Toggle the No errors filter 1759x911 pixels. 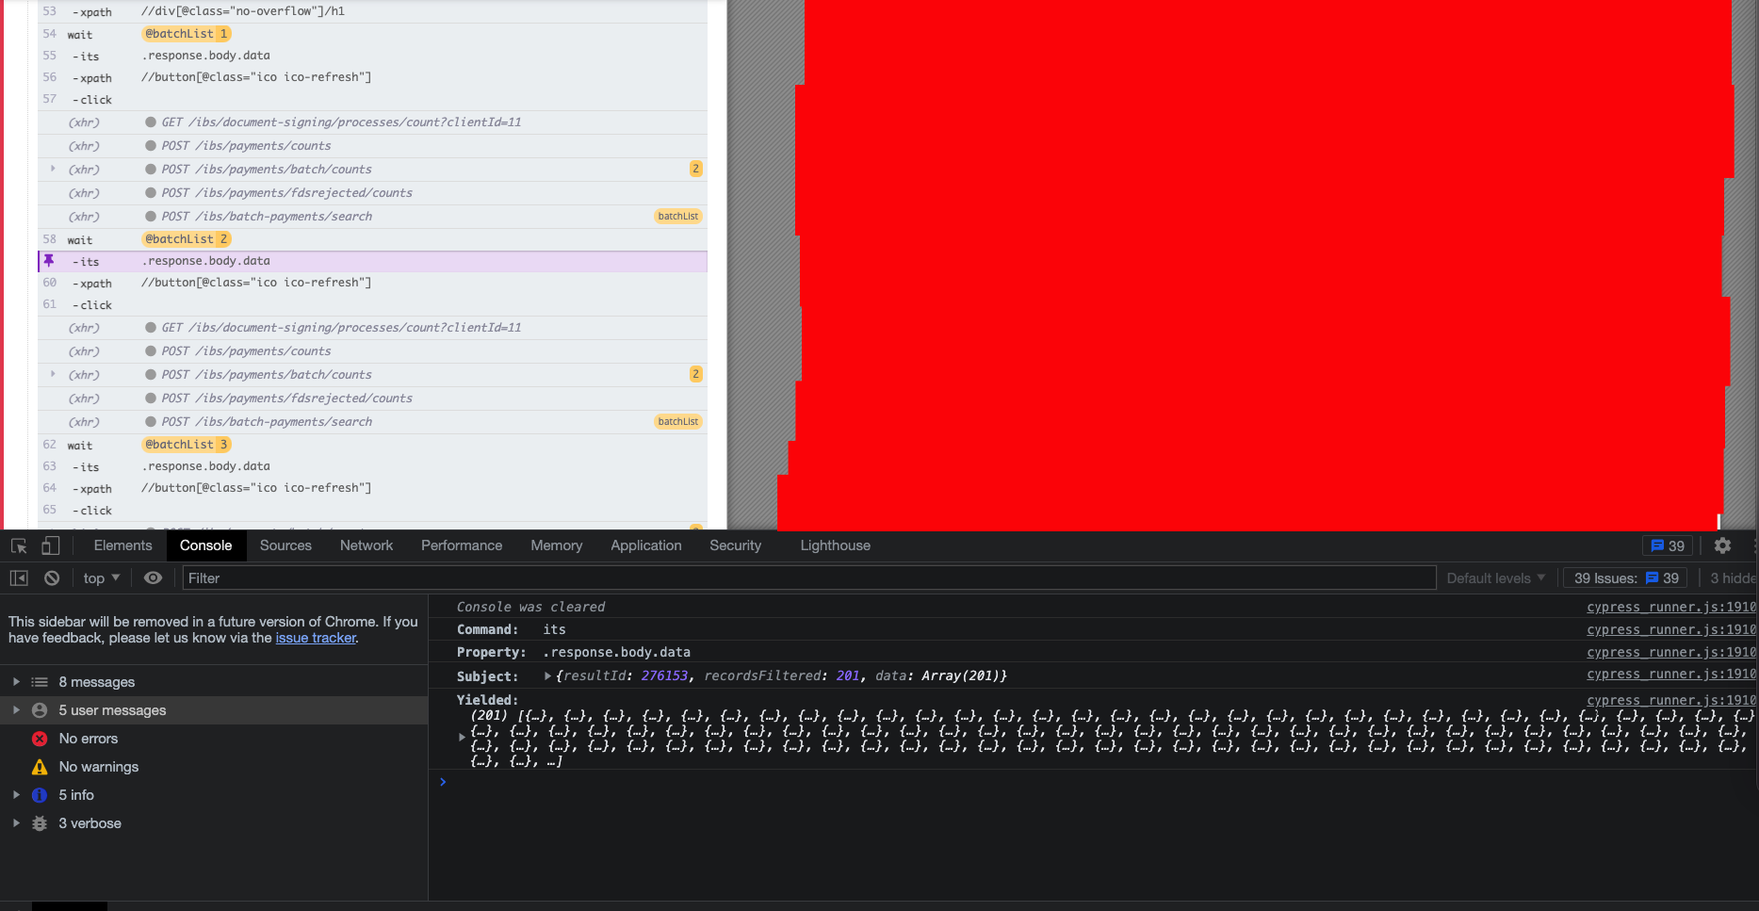(x=88, y=739)
